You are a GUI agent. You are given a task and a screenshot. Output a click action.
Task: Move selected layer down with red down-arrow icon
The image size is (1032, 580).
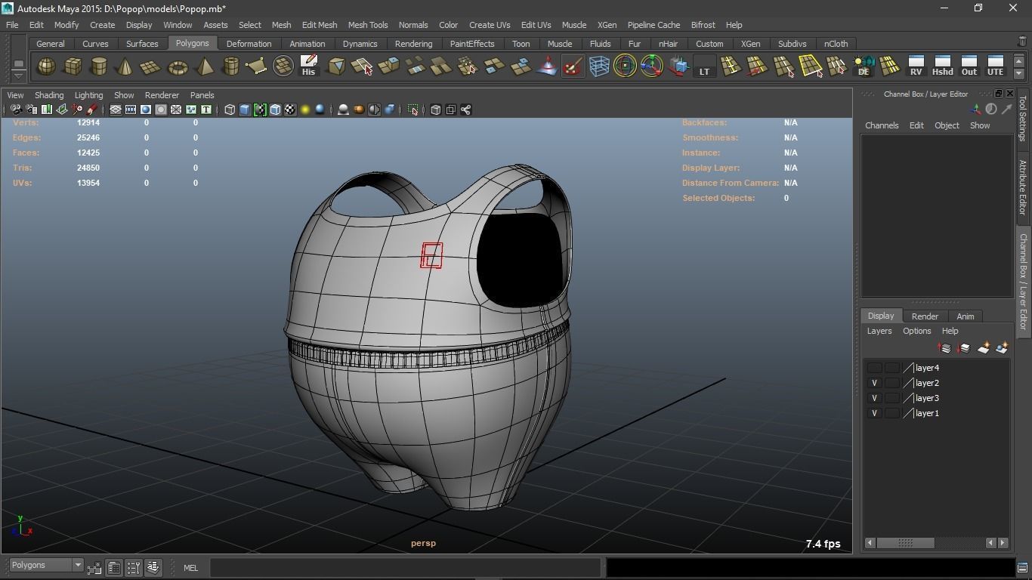(x=963, y=348)
